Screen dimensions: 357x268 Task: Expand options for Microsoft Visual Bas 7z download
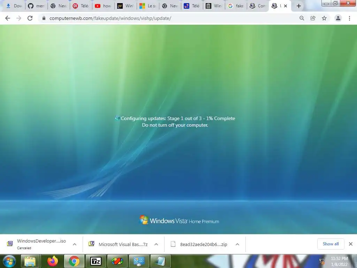pos(156,244)
